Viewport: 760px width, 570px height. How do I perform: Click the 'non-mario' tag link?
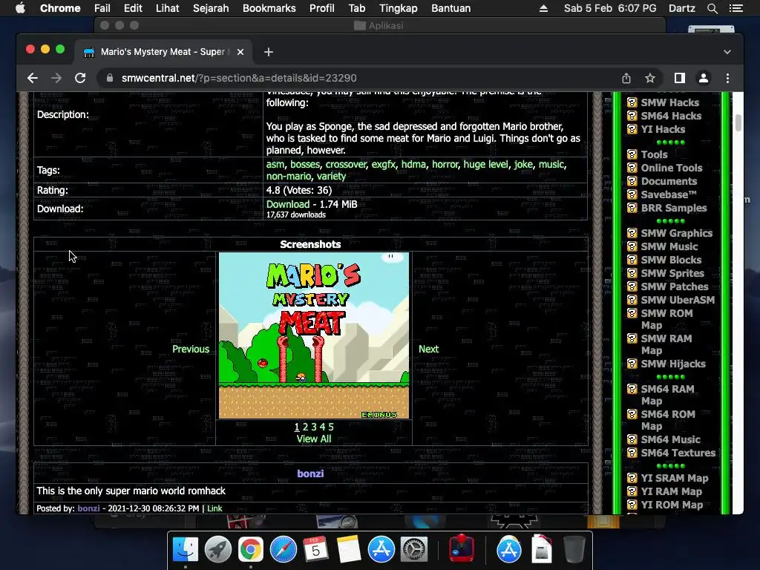(x=289, y=177)
